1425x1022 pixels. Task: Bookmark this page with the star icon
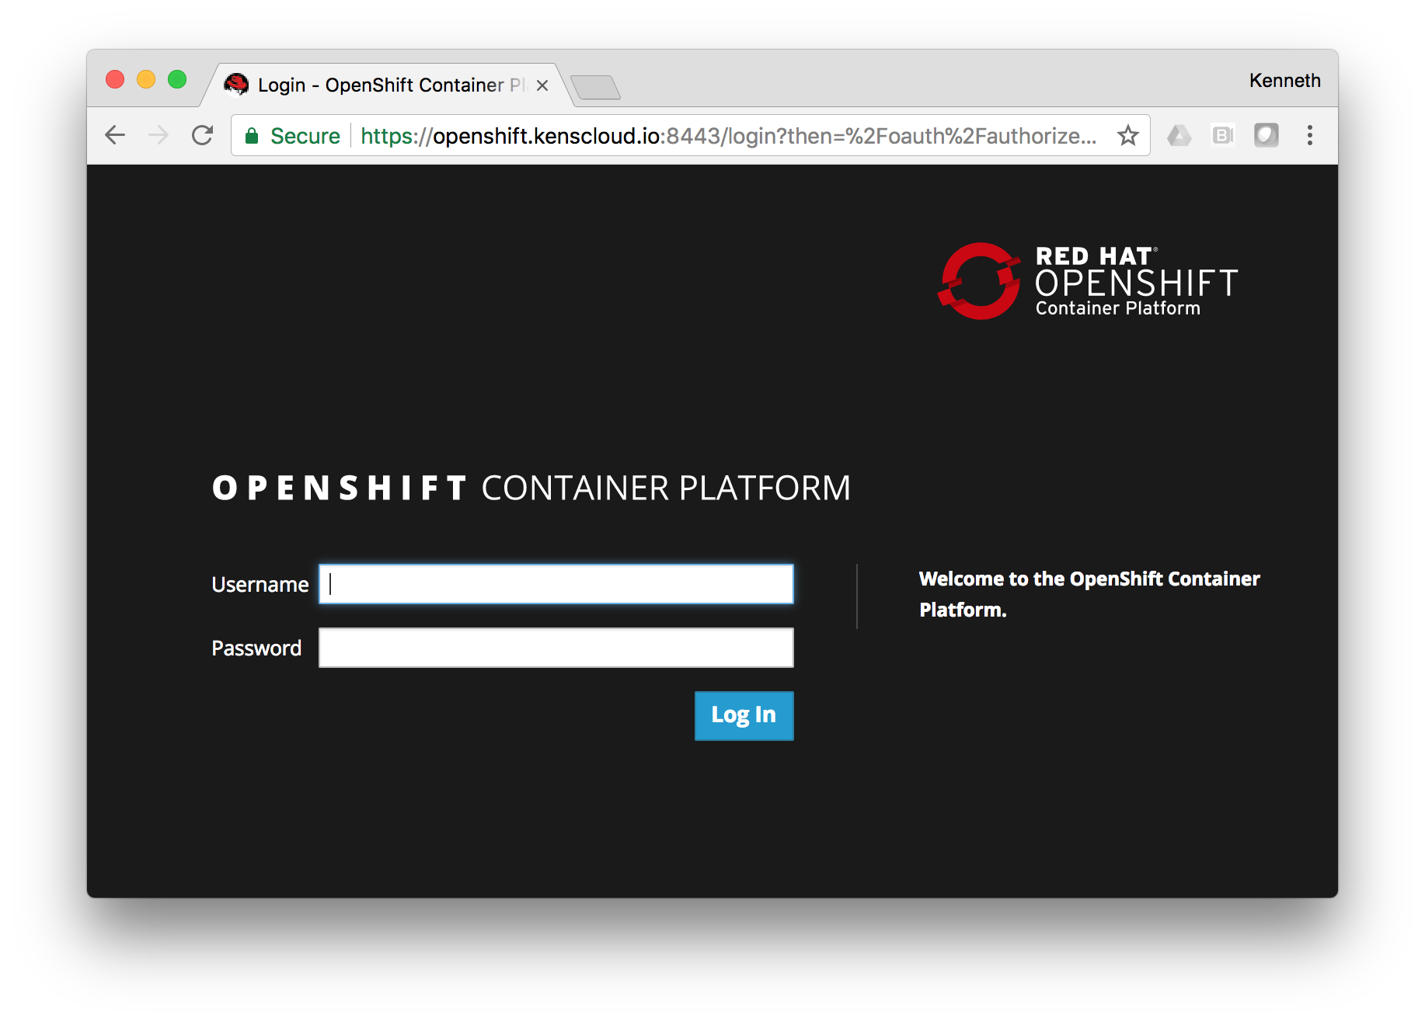(1127, 136)
